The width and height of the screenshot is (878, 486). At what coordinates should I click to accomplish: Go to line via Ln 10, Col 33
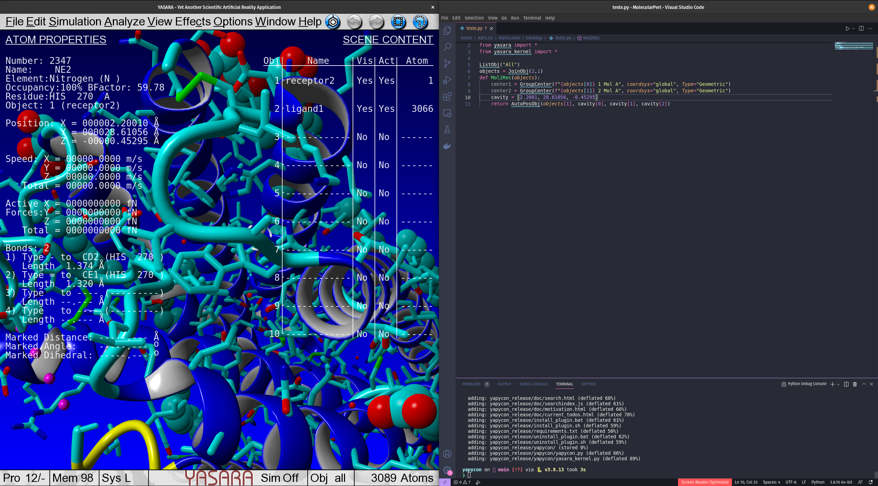point(746,482)
